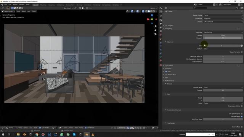Switch viewport to material preview shading

(x=151, y=11)
